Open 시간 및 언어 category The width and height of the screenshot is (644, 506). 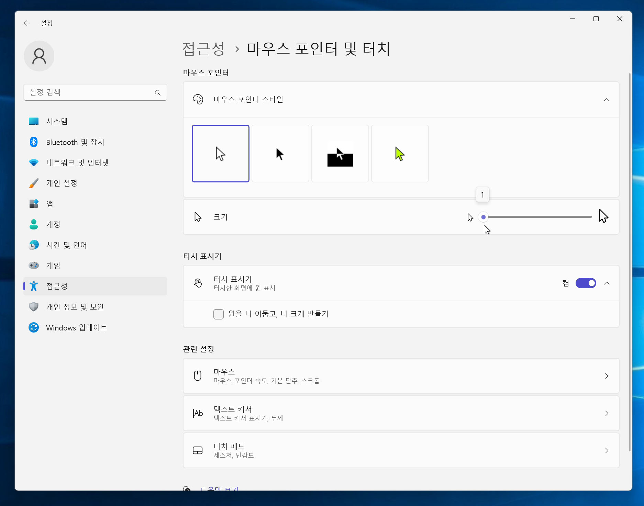(x=96, y=245)
